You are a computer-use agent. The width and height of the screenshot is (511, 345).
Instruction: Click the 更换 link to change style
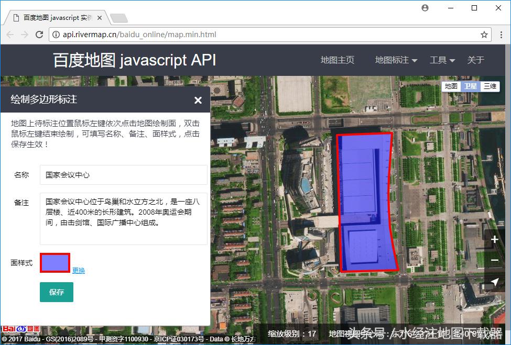point(78,270)
